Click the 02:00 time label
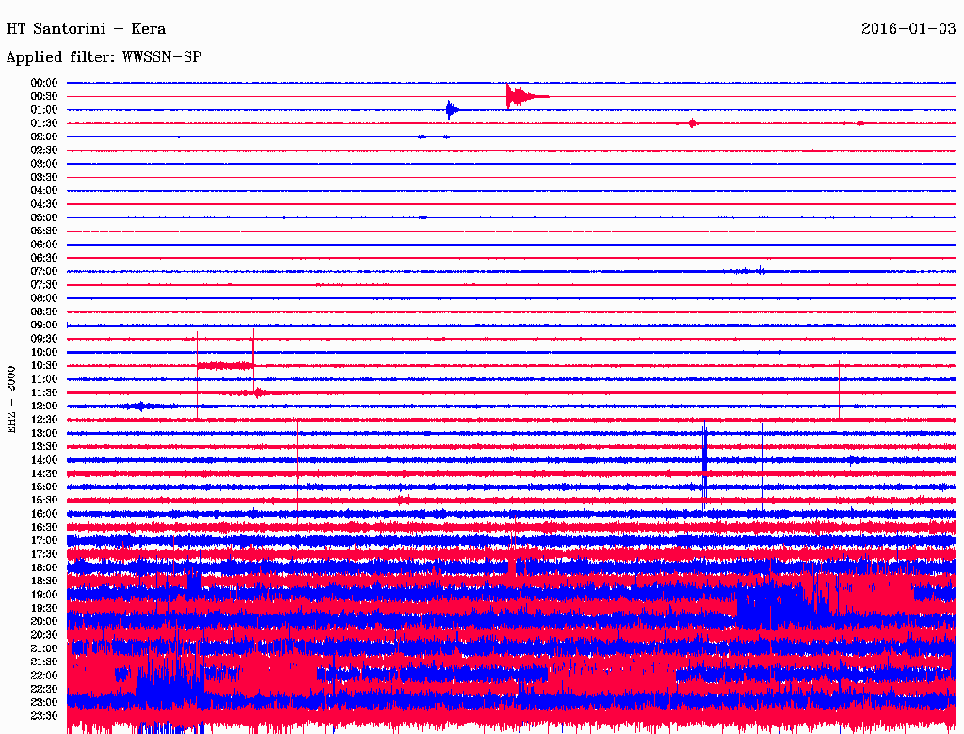 [x=44, y=136]
